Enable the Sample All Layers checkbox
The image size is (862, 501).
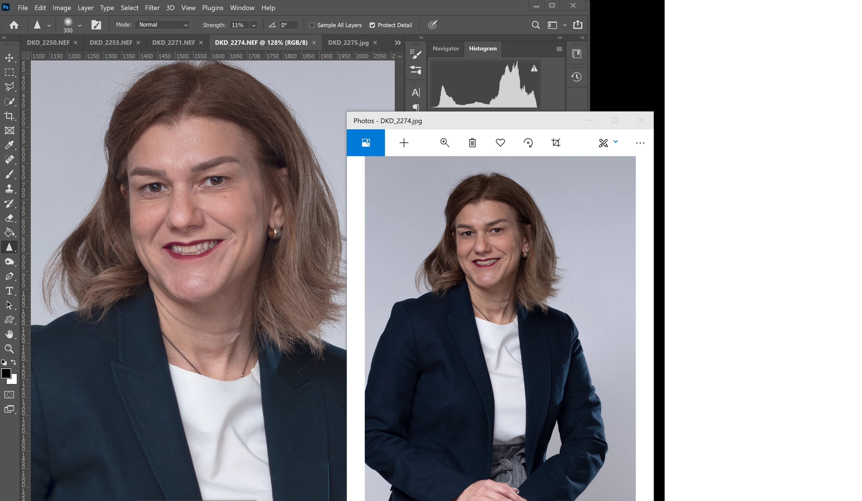(x=312, y=25)
